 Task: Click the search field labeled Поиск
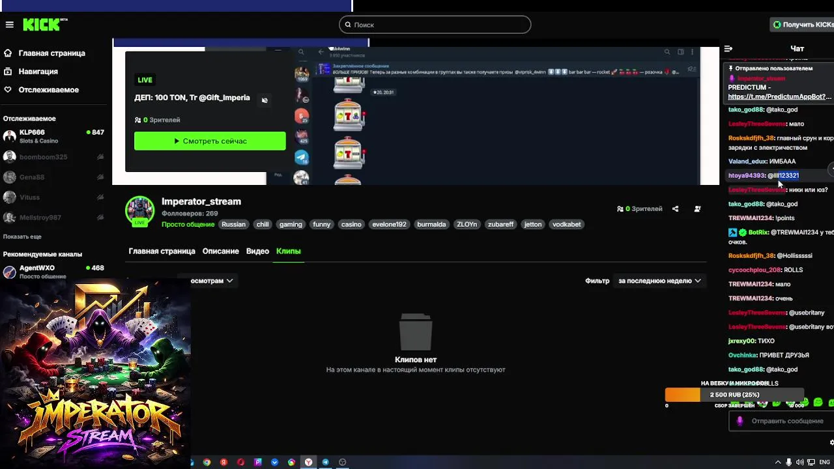435,25
